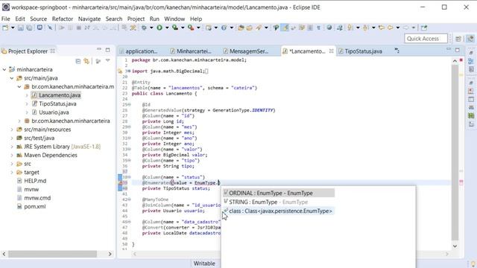Open the Run menu

(154, 19)
